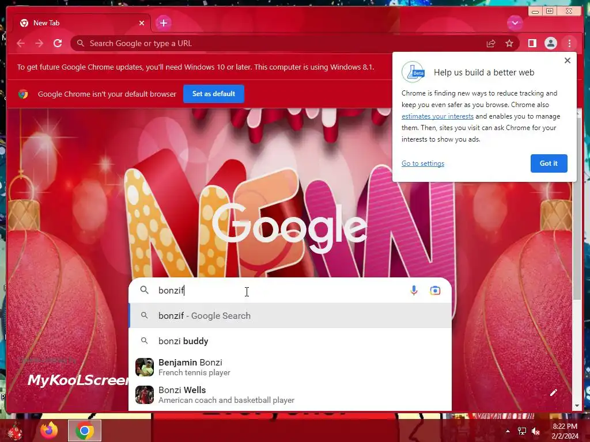590x442 pixels.
Task: Start voice search with the microphone icon
Action: point(414,291)
